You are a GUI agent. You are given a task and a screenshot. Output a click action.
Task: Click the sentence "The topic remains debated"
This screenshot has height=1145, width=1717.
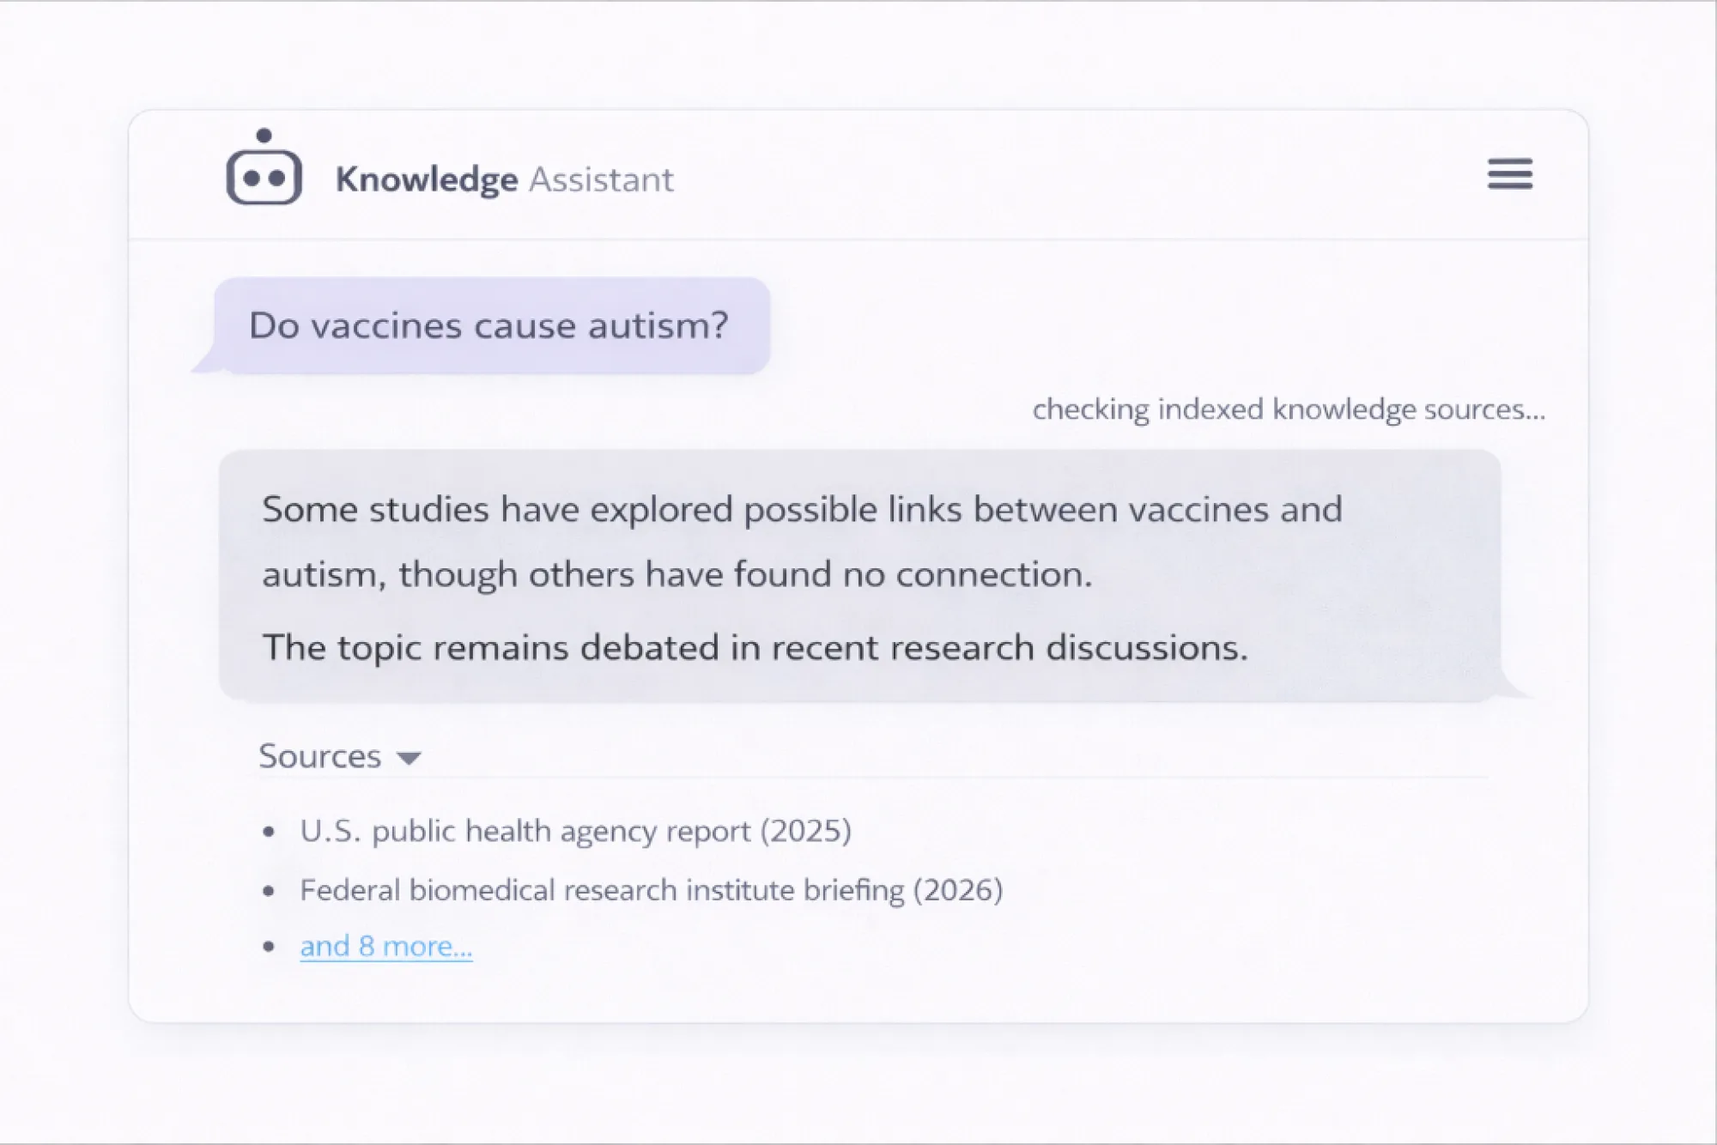pyautogui.click(x=755, y=647)
